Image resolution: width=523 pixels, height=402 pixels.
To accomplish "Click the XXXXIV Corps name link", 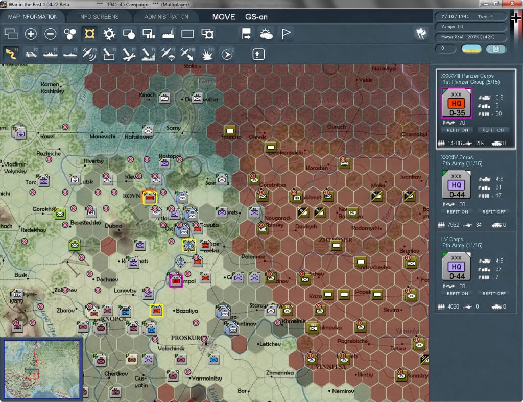I will point(457,157).
